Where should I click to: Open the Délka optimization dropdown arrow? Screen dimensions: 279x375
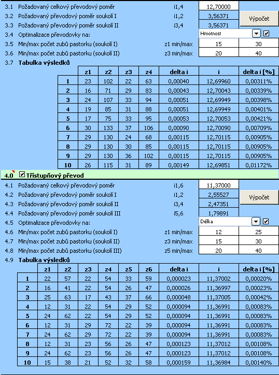click(x=256, y=222)
